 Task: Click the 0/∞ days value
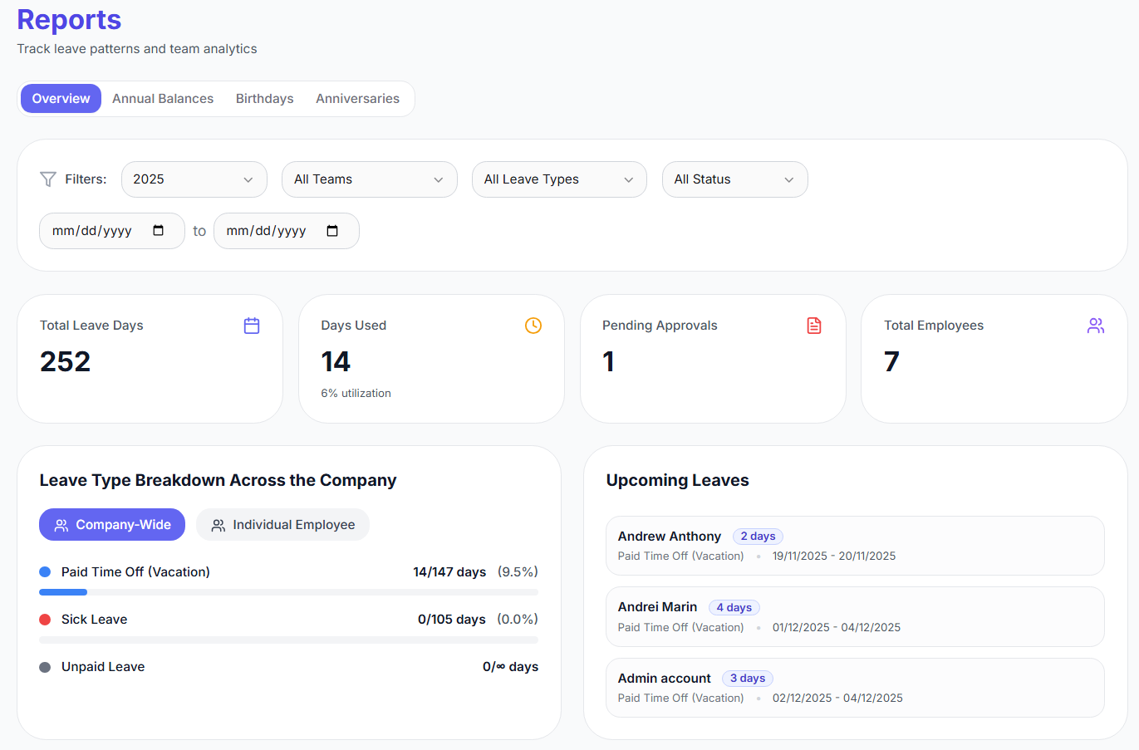pyautogui.click(x=510, y=666)
